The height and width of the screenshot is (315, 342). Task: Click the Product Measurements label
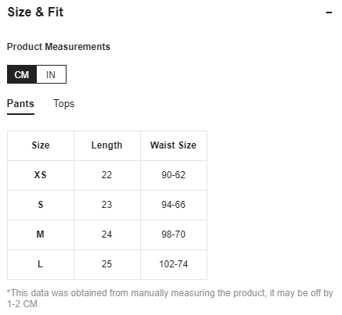pos(59,47)
